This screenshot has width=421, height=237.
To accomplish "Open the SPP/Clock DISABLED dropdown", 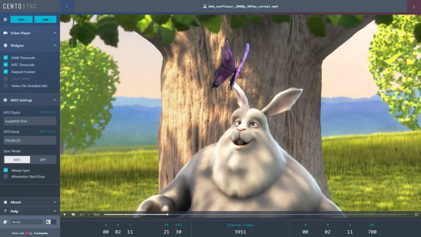I will (x=30, y=140).
